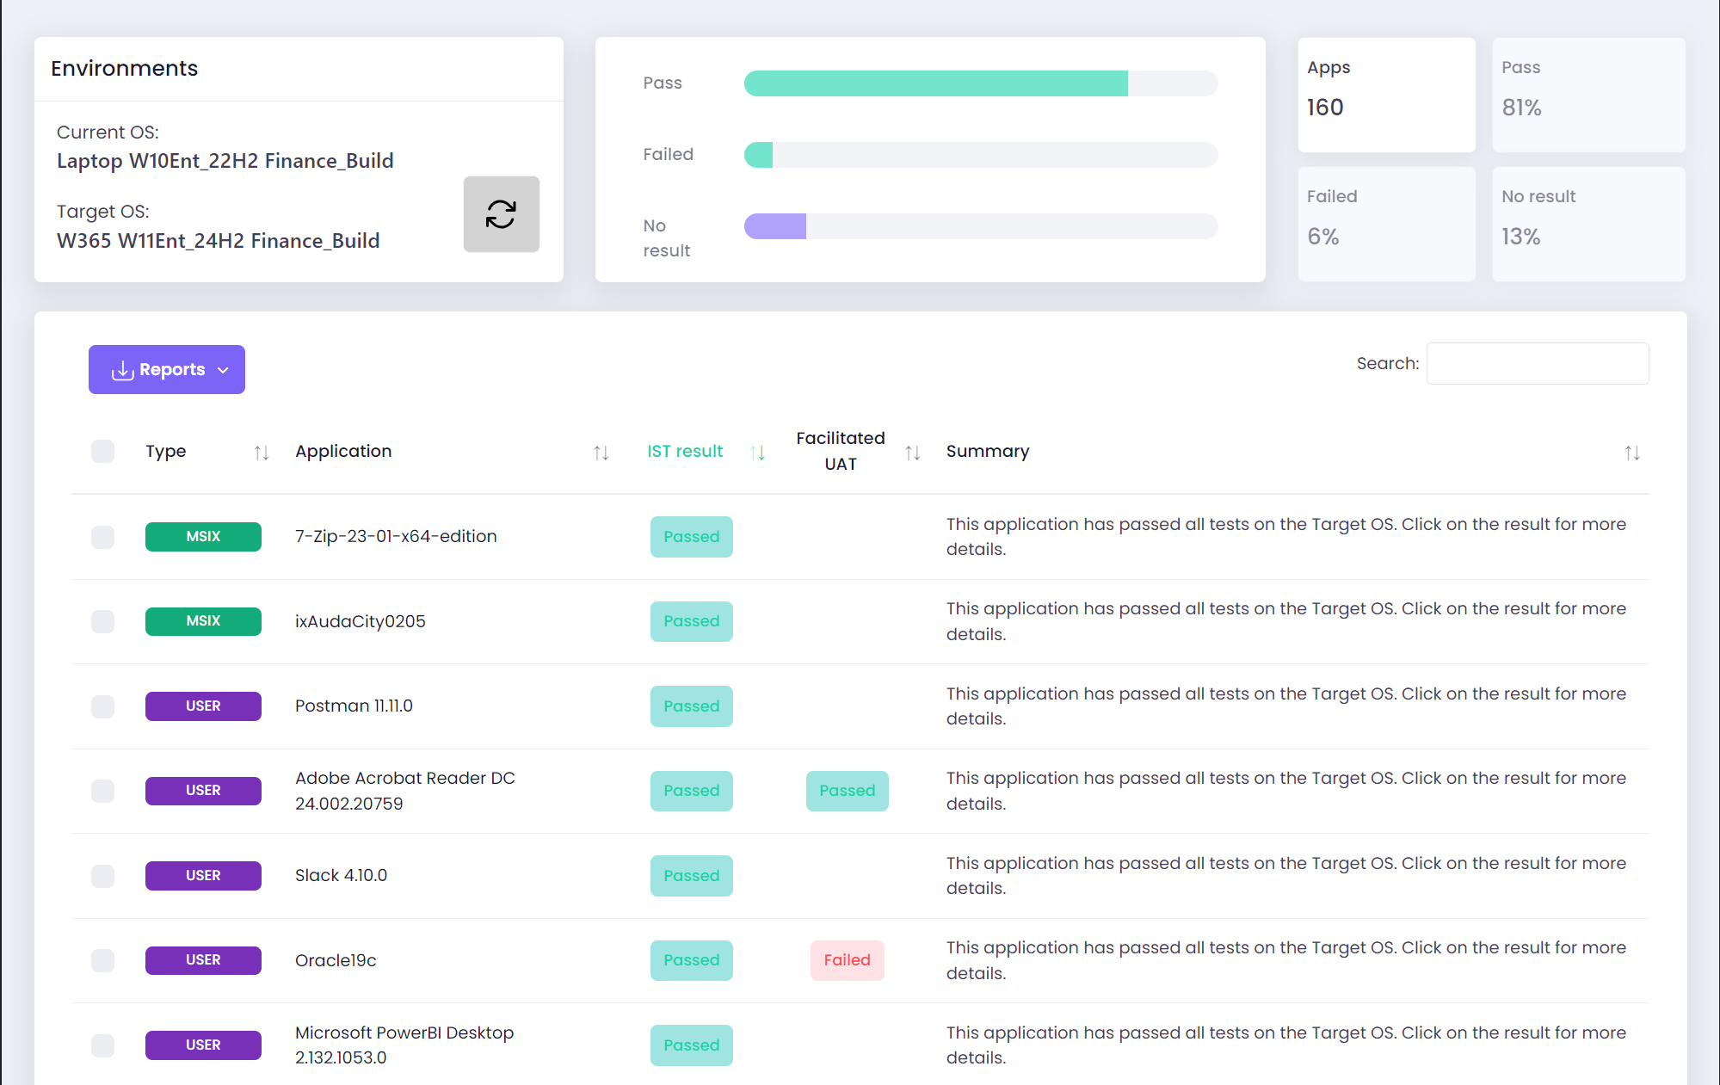The height and width of the screenshot is (1085, 1720).
Task: Toggle the checkbox for Adobe Acrobat Reader DC
Action: 104,790
